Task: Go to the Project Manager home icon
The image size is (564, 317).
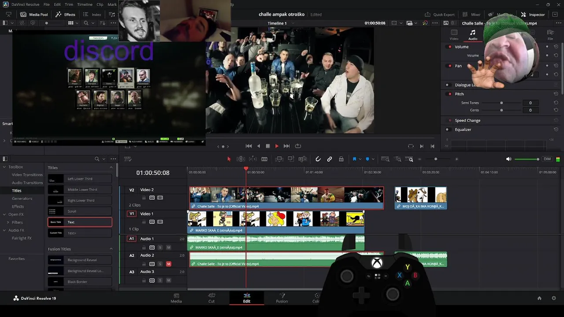Action: click(539, 298)
